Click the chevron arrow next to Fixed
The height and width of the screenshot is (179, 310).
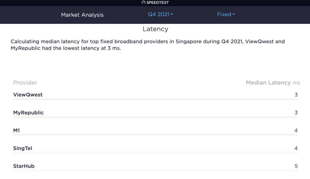[x=234, y=14]
